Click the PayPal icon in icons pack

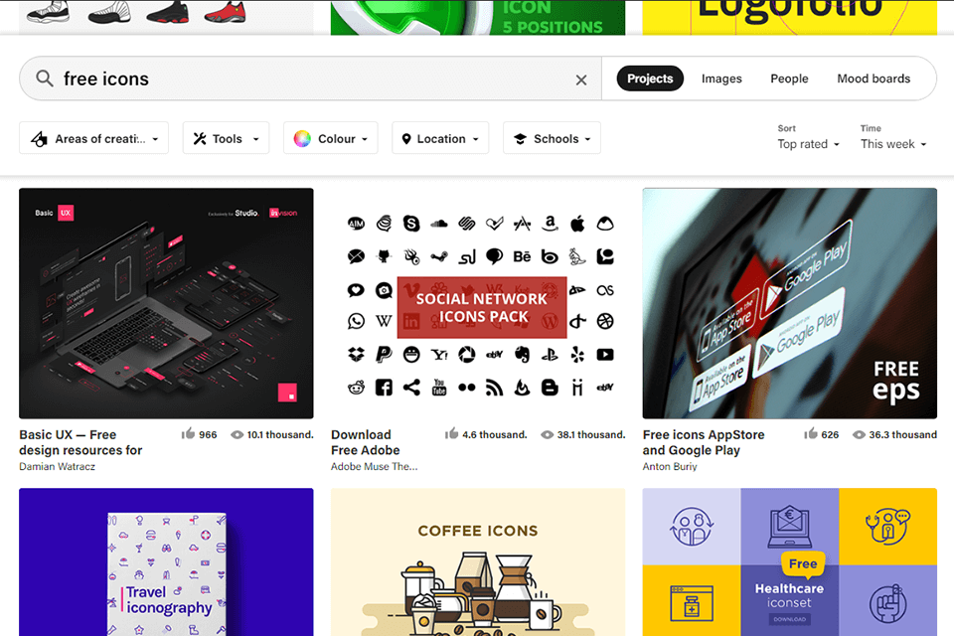[384, 354]
